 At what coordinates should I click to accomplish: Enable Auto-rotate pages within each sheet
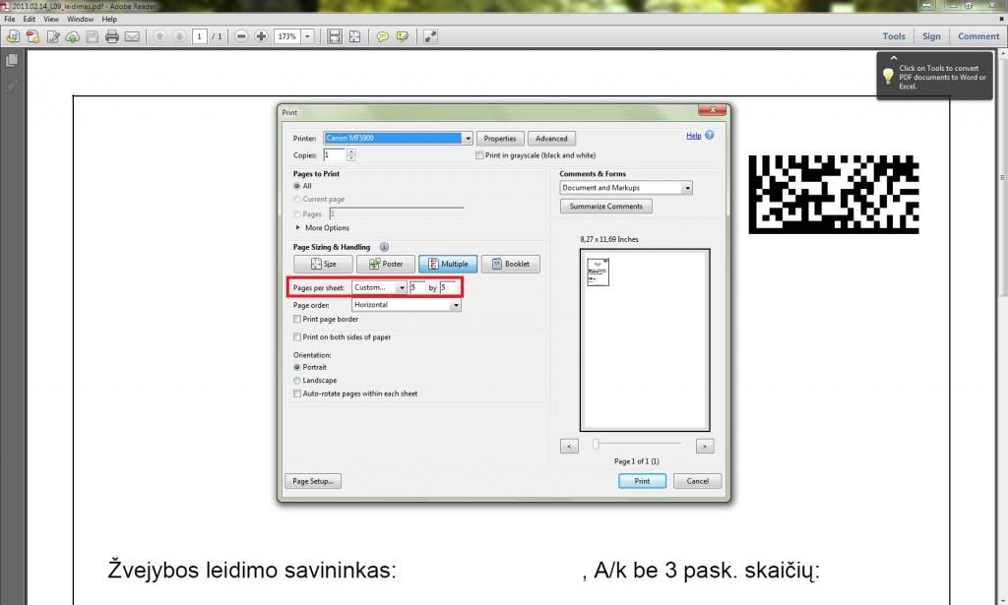click(x=297, y=393)
